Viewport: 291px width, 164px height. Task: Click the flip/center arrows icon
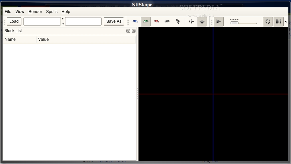pyautogui.click(x=191, y=21)
